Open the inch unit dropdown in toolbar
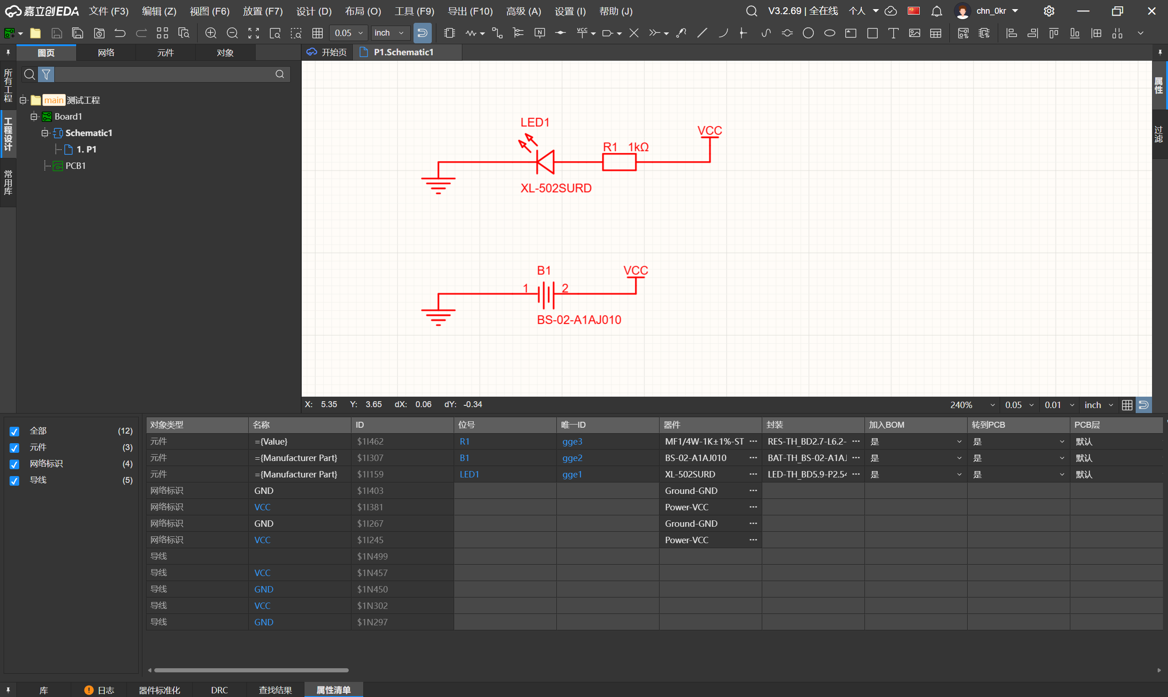This screenshot has width=1168, height=697. tap(389, 33)
